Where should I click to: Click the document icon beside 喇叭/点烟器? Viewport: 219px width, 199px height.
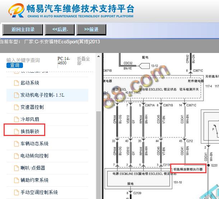[17, 168]
